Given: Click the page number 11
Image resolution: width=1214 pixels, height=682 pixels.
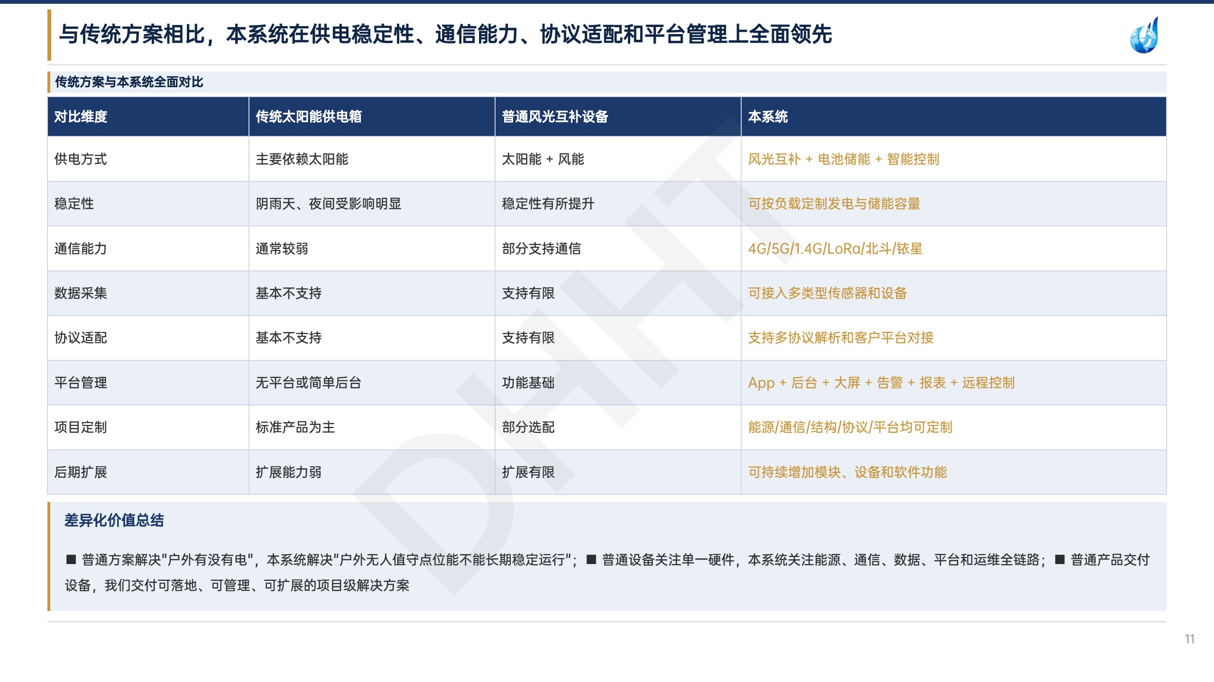Looking at the screenshot, I should [x=1189, y=639].
